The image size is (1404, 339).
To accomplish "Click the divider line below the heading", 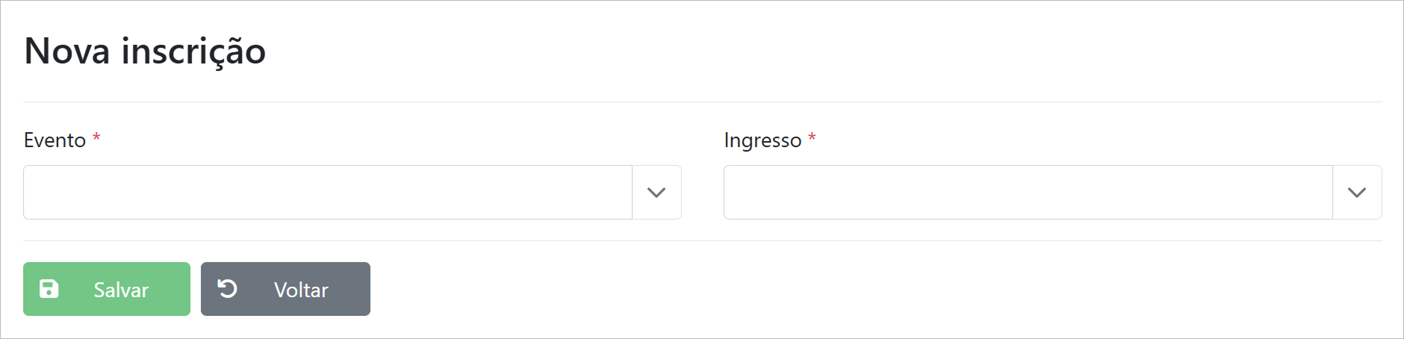I will tap(702, 102).
